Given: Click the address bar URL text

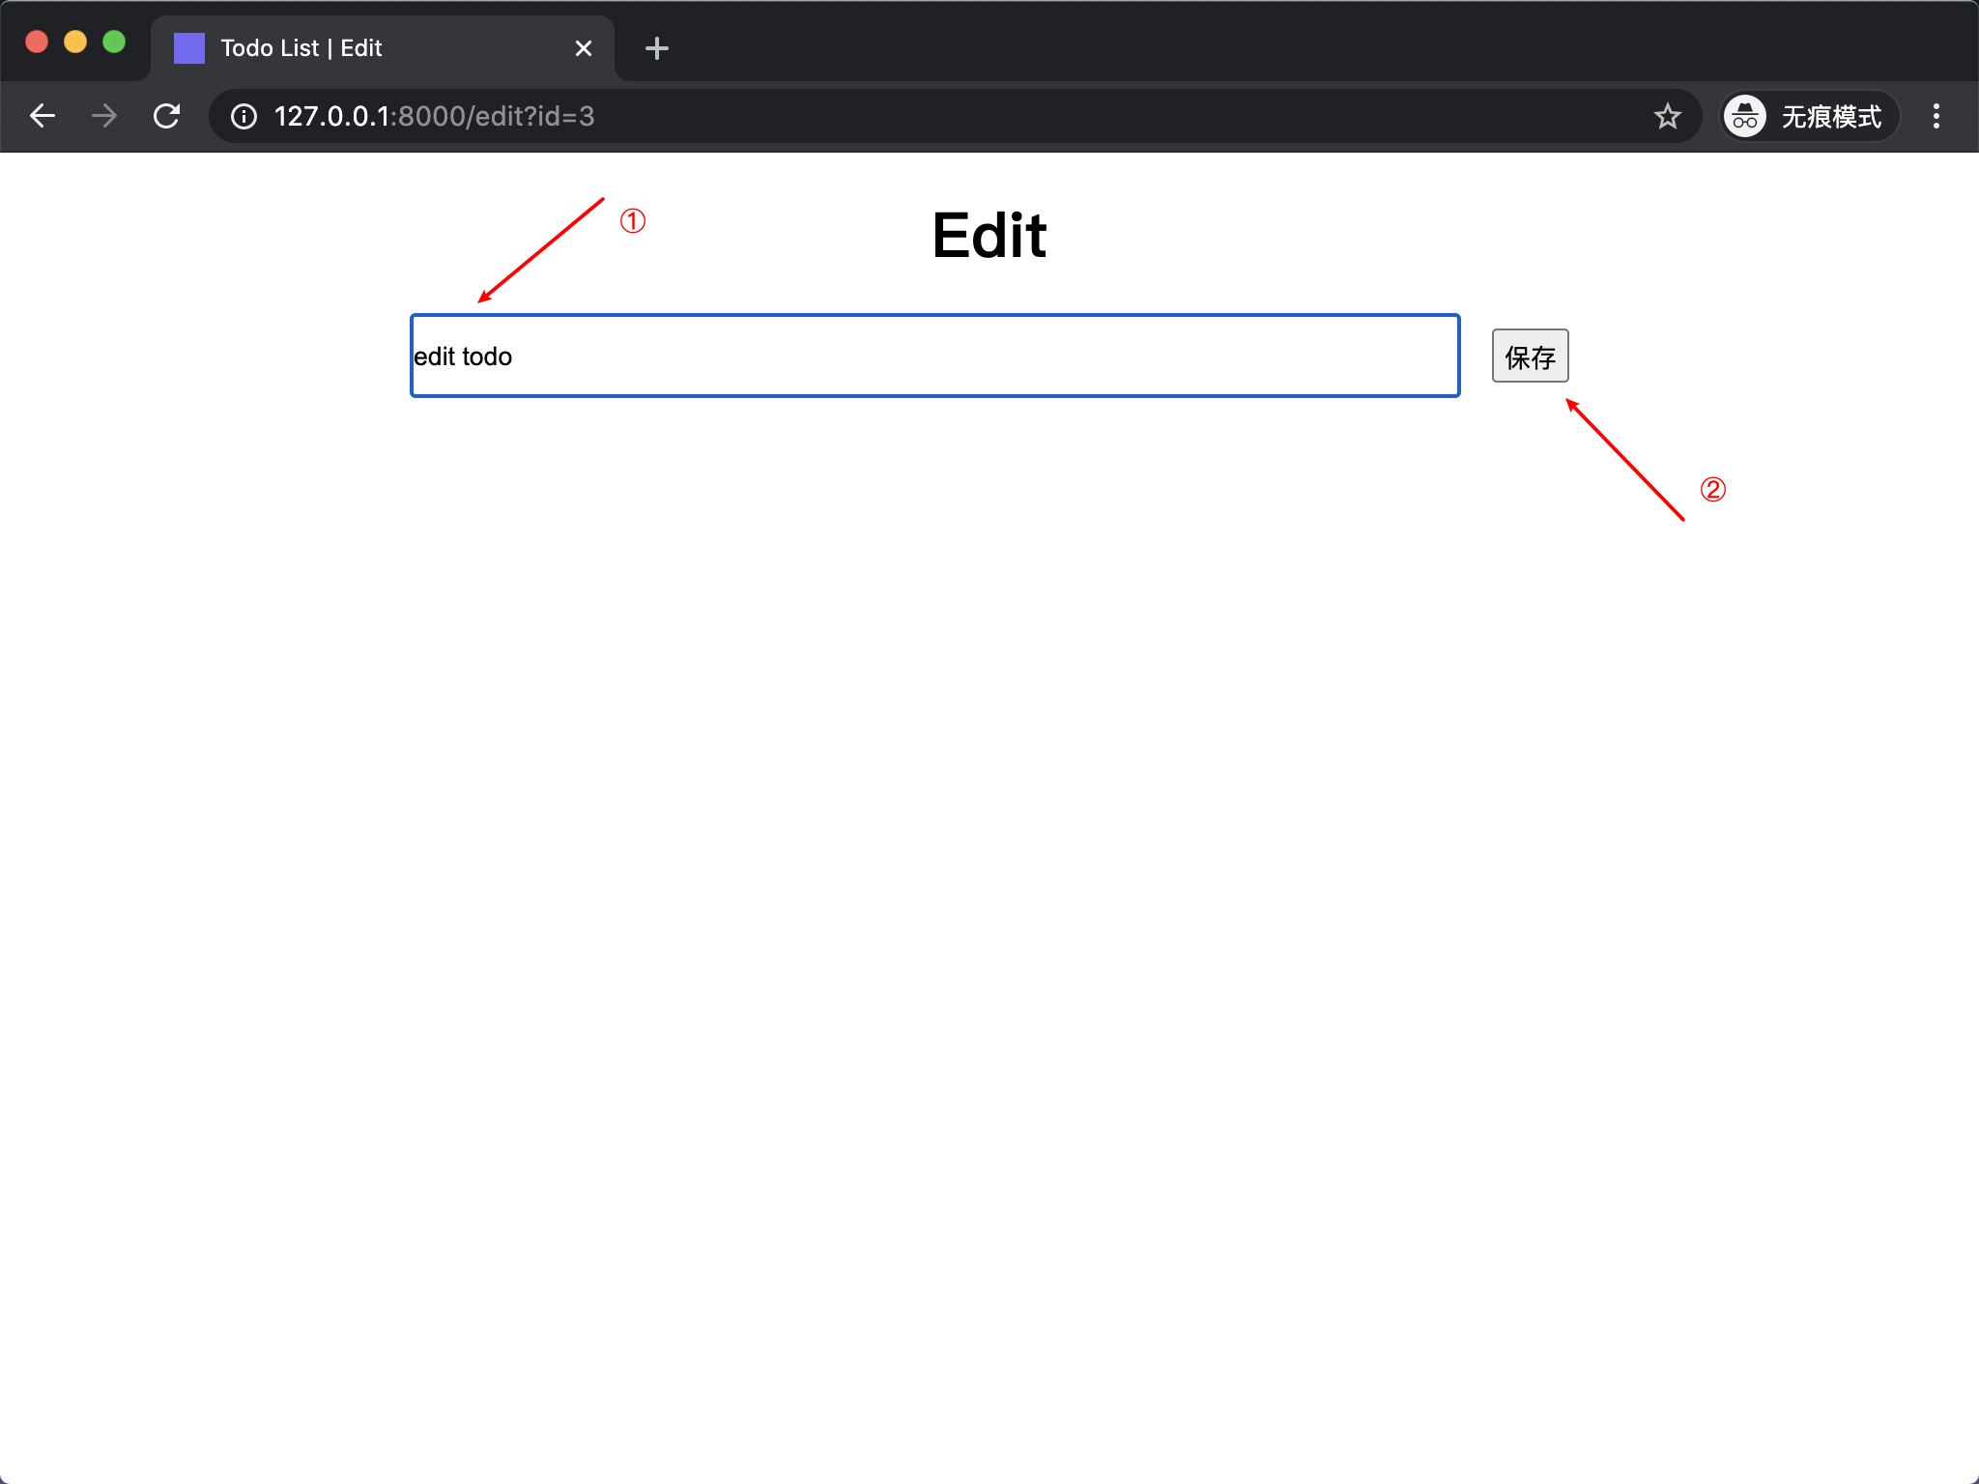Looking at the screenshot, I should click(435, 117).
